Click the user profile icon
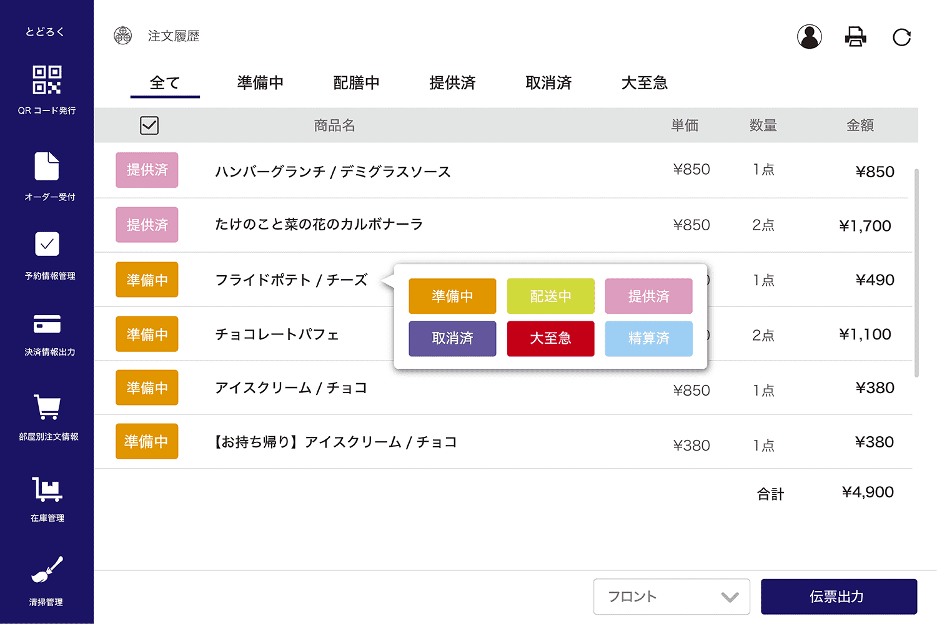The width and height of the screenshot is (937, 624). click(x=809, y=37)
